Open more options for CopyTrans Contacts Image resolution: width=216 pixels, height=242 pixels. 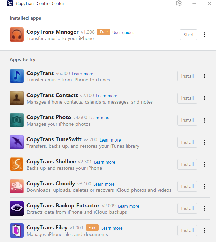[x=205, y=98]
